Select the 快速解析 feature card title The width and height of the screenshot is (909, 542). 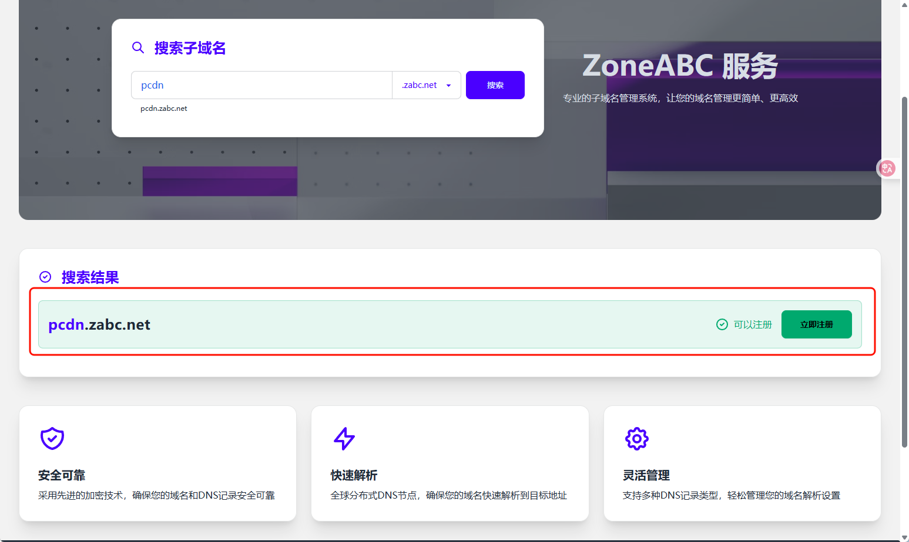pyautogui.click(x=354, y=475)
